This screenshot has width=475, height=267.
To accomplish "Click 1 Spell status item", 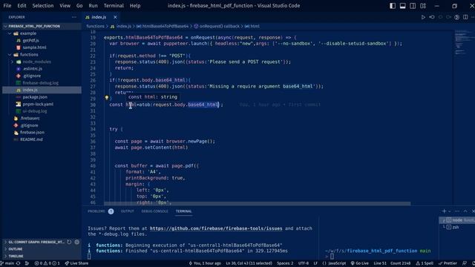I will click(x=425, y=263).
